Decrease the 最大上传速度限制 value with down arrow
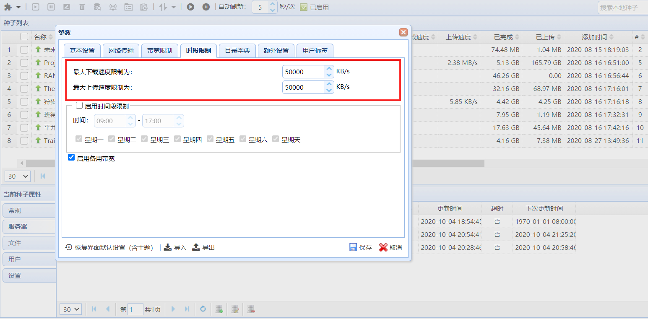The image size is (648, 319). click(329, 90)
